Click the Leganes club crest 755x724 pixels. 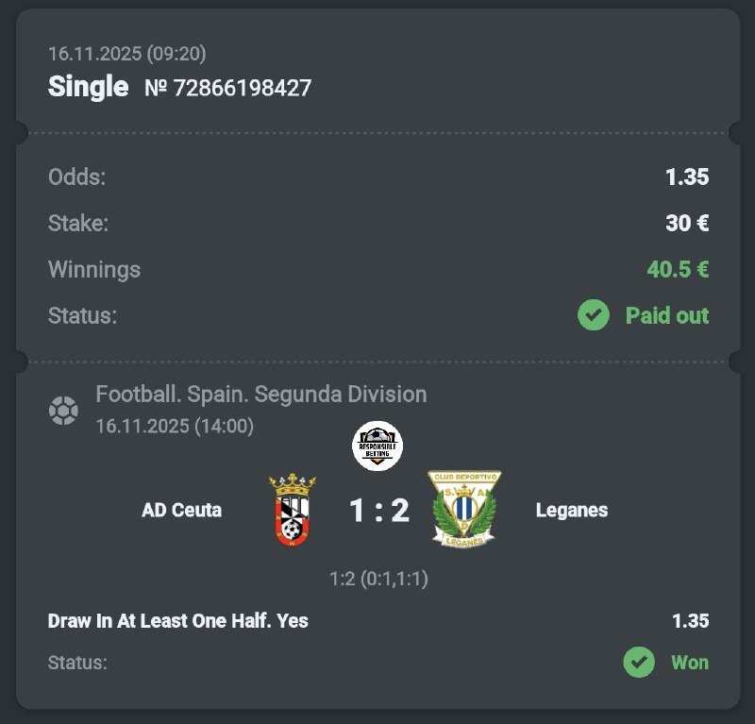click(465, 510)
